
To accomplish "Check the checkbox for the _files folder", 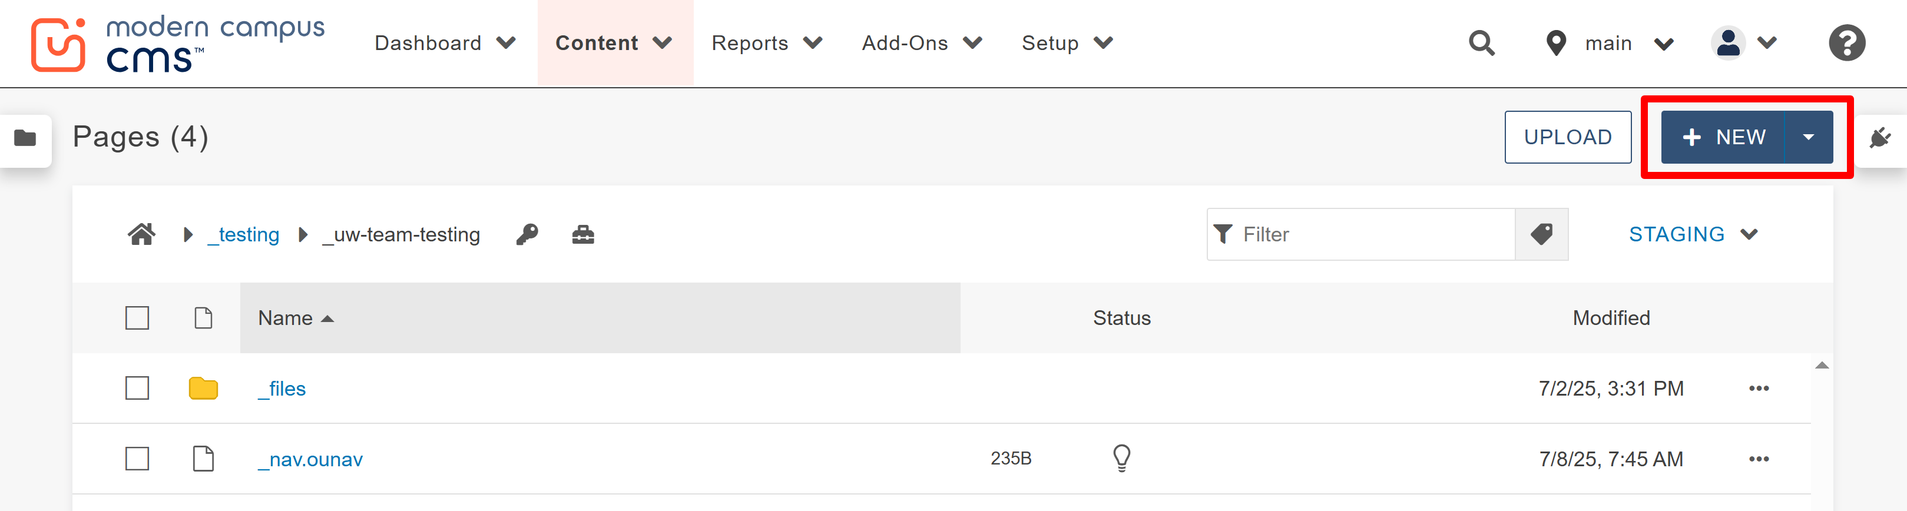I will click(137, 388).
